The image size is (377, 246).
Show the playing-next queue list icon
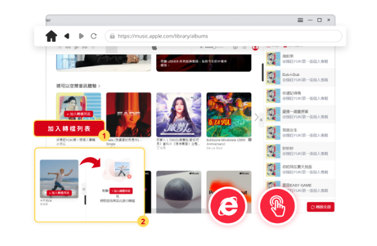244,47
